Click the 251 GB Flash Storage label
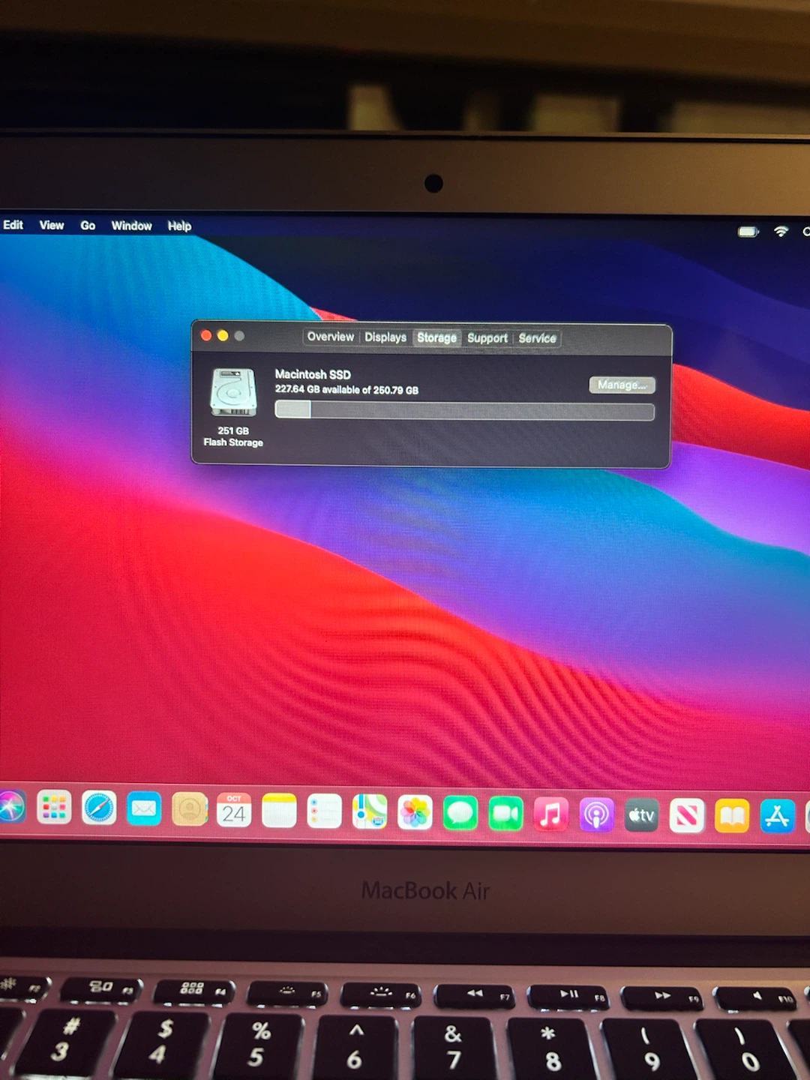This screenshot has height=1080, width=810. (x=233, y=436)
